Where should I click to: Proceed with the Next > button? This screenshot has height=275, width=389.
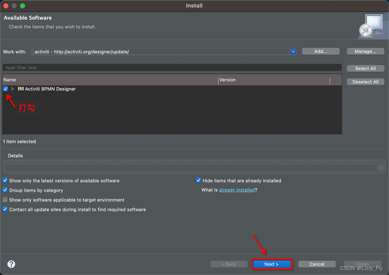272,264
